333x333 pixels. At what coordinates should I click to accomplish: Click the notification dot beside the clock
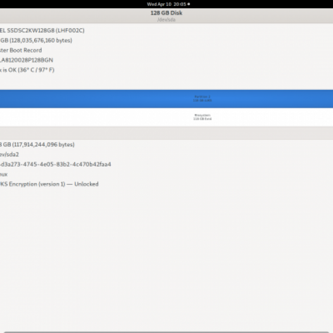click(189, 4)
